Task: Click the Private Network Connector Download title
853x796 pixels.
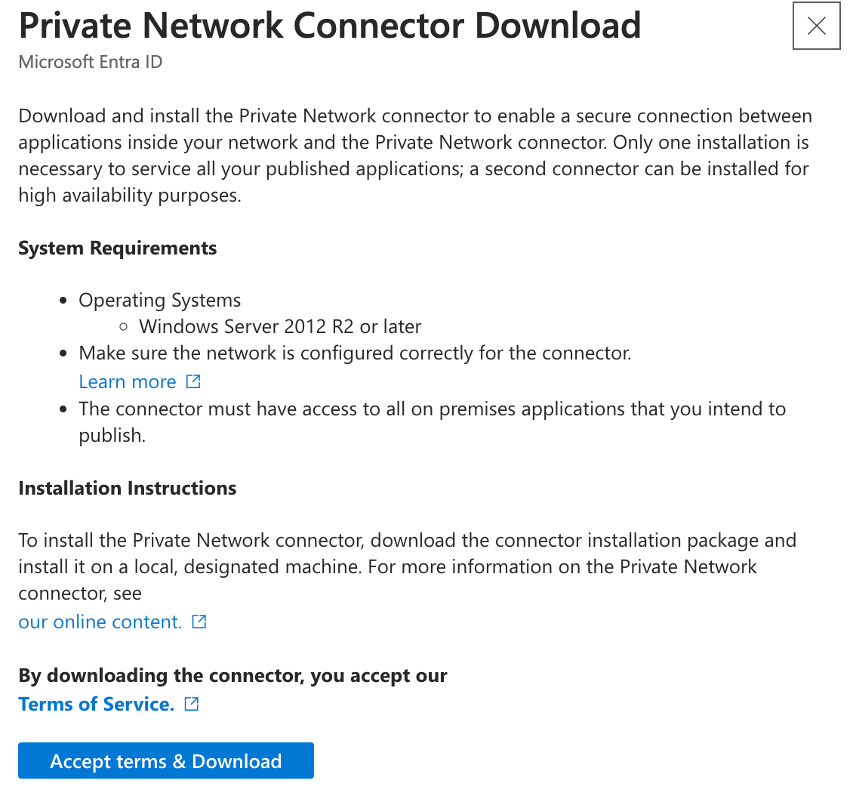Action: coord(329,26)
